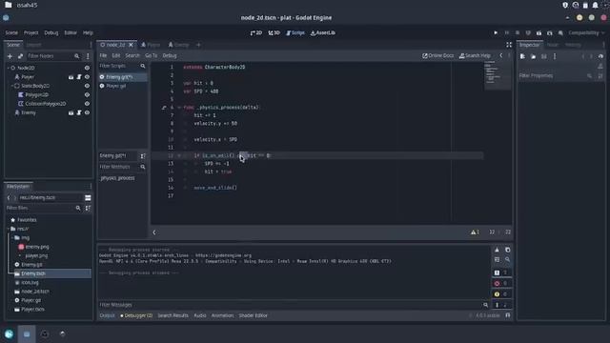Screen dimensions: 610x343
Task: Open Enemy's scene in editor icon
Action: point(71,112)
